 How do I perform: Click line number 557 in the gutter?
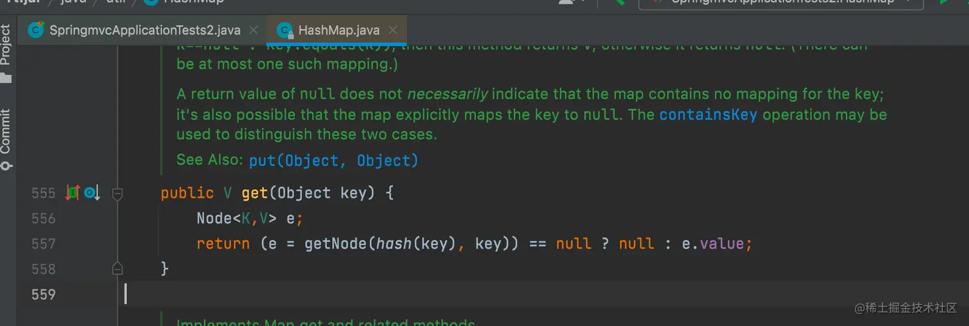coord(44,243)
